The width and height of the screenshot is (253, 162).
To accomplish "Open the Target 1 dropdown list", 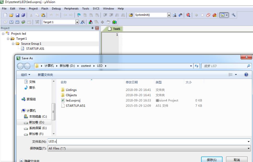I will 77,22.
